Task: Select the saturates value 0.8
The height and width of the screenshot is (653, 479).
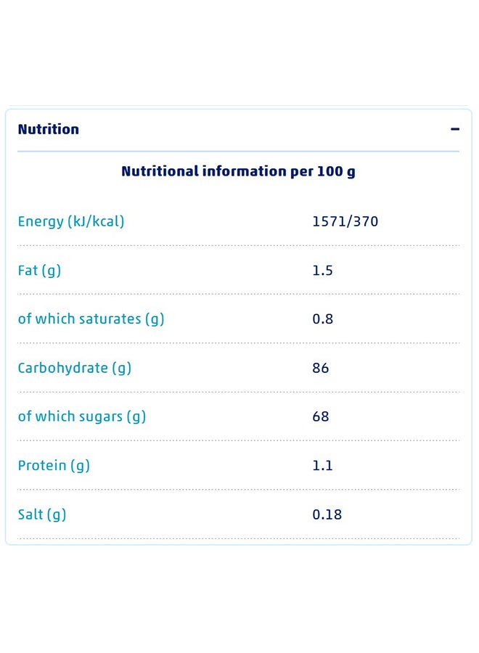Action: point(322,319)
